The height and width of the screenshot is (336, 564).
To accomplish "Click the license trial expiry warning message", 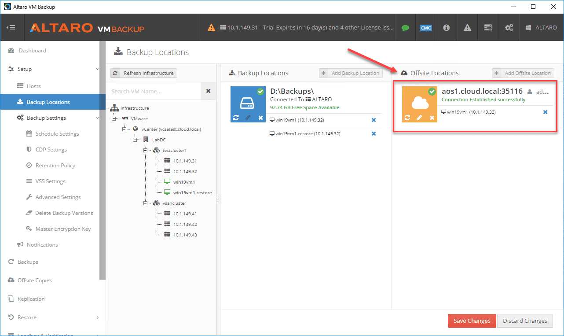I will (x=301, y=27).
